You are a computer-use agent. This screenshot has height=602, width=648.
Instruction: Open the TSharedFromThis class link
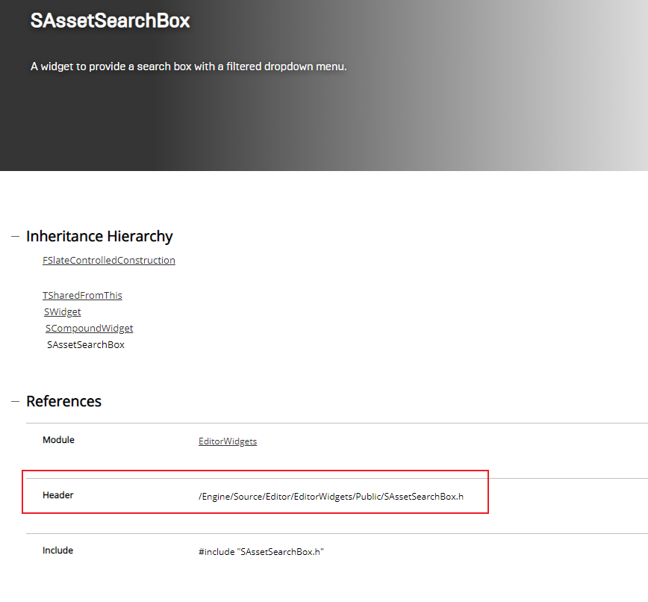82,295
